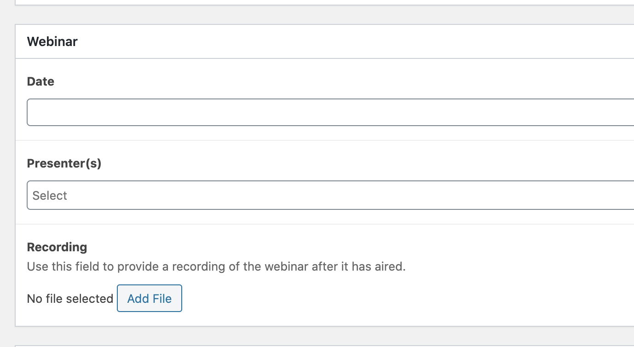Click the Presenter(s) field label
Image resolution: width=634 pixels, height=347 pixels.
64,163
